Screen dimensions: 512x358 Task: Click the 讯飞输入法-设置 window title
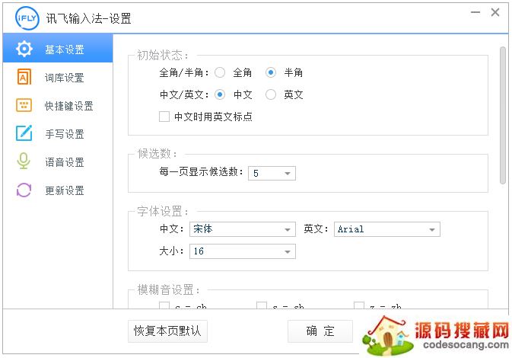click(88, 18)
